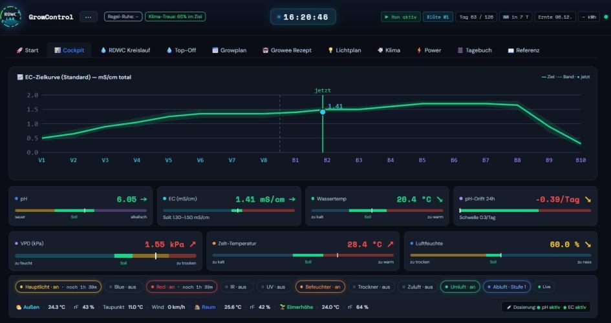
Task: Switch to the RDWC Kreislauf tab
Action: pyautogui.click(x=125, y=50)
